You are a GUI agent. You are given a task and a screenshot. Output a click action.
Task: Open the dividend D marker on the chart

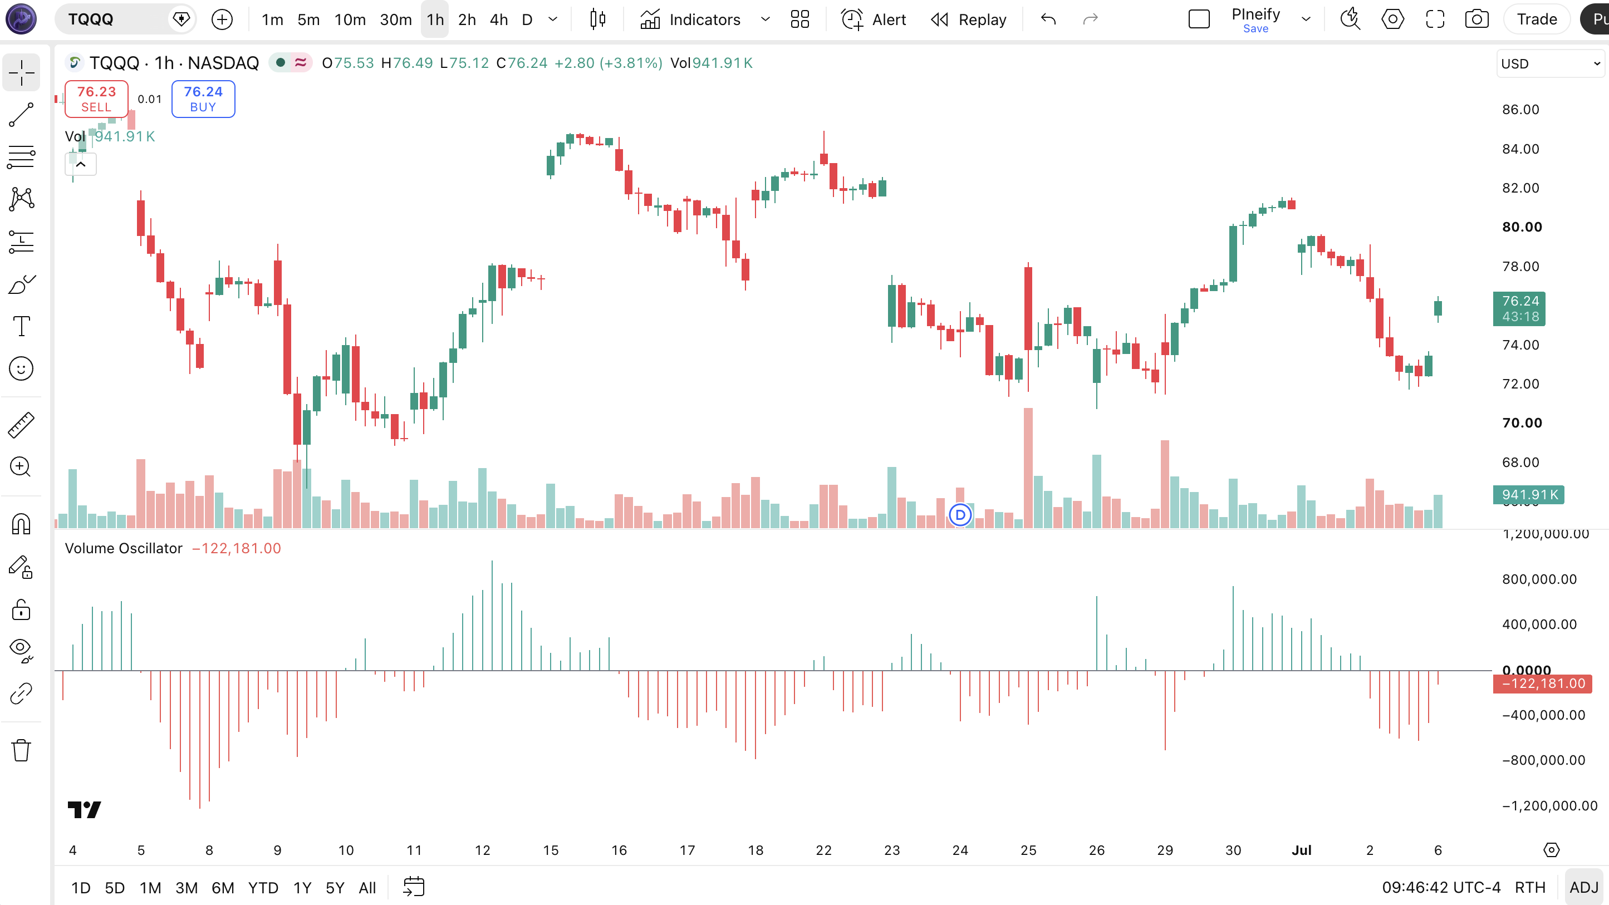960,515
